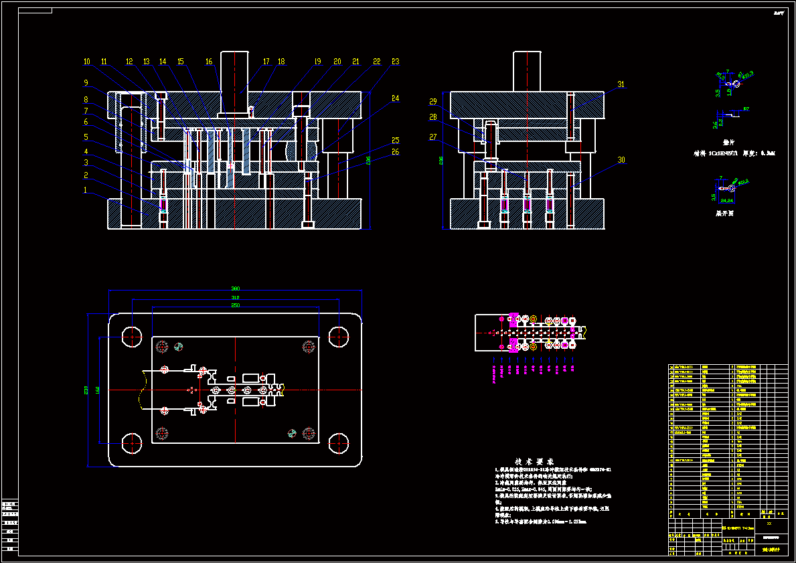This screenshot has width=796, height=563.
Task: Select part callout number 4
Action: point(86,151)
